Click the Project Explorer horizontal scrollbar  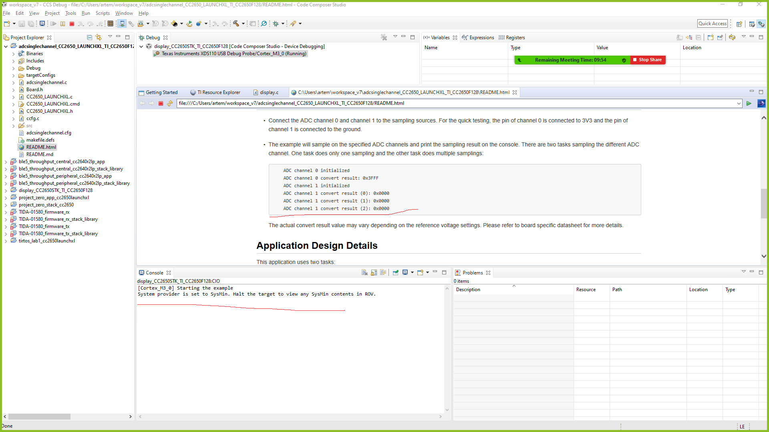(39, 417)
